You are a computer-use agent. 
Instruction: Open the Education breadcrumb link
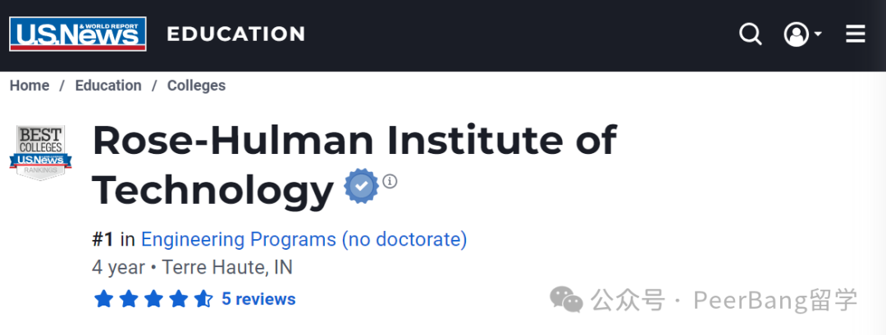tap(108, 86)
